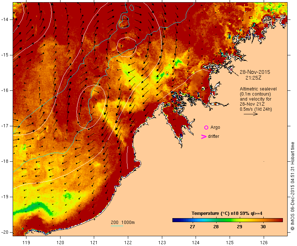The width and height of the screenshot is (297, 246).
Task: Click the -15 latitude axis label
Action: coord(5,55)
